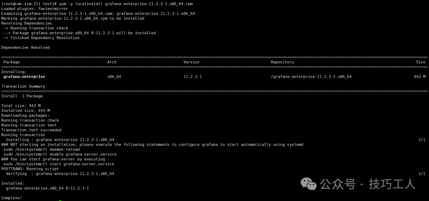Screen dimensions: 429x201
Task: Click the 'Dependencies Resolved' text
Action: point(25,48)
